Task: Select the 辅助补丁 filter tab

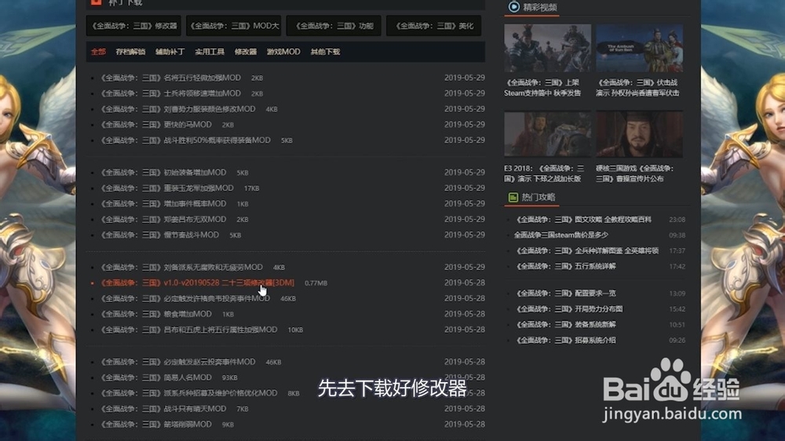Action: (170, 52)
